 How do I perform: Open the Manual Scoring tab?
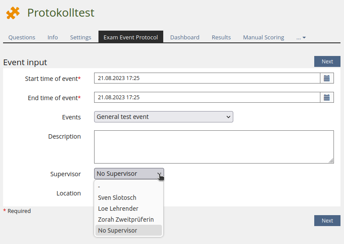[263, 37]
